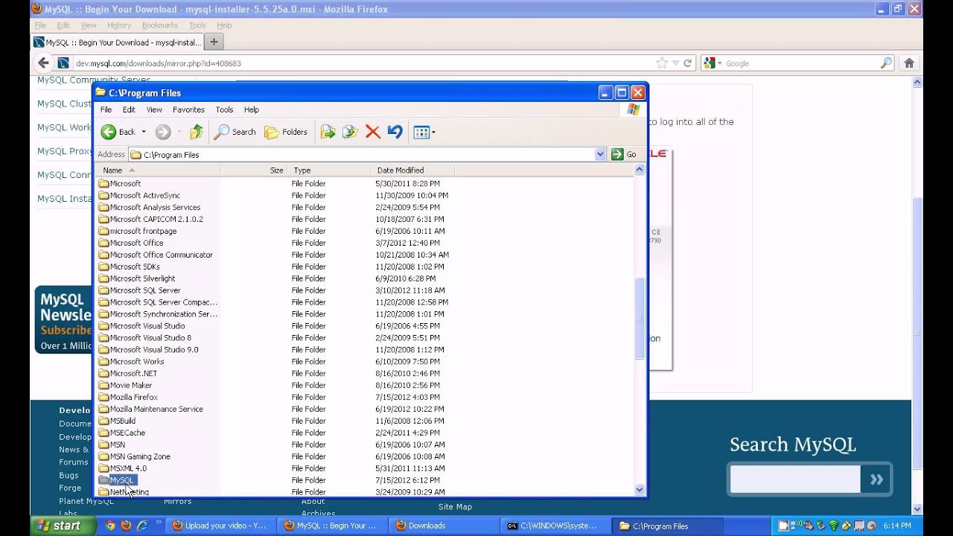Select the Movie Maker folder icon
The width and height of the screenshot is (953, 536).
[x=104, y=385]
